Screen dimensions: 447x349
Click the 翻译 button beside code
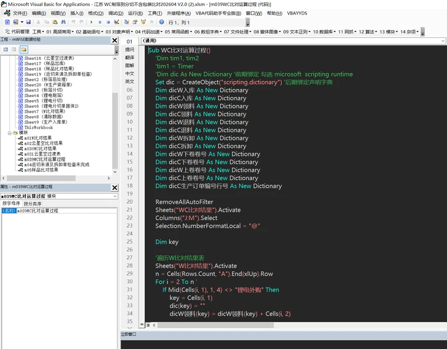[x=130, y=58]
